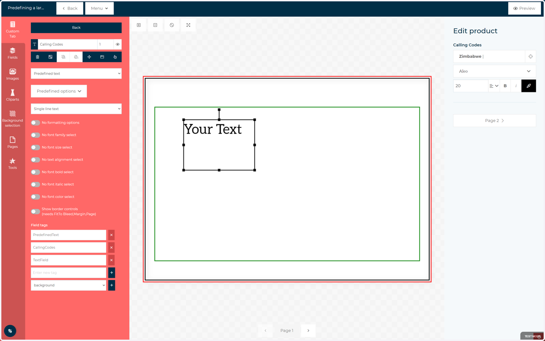The image size is (545, 341).
Task: Click the window panel icon in field toolbar
Action: click(102, 57)
